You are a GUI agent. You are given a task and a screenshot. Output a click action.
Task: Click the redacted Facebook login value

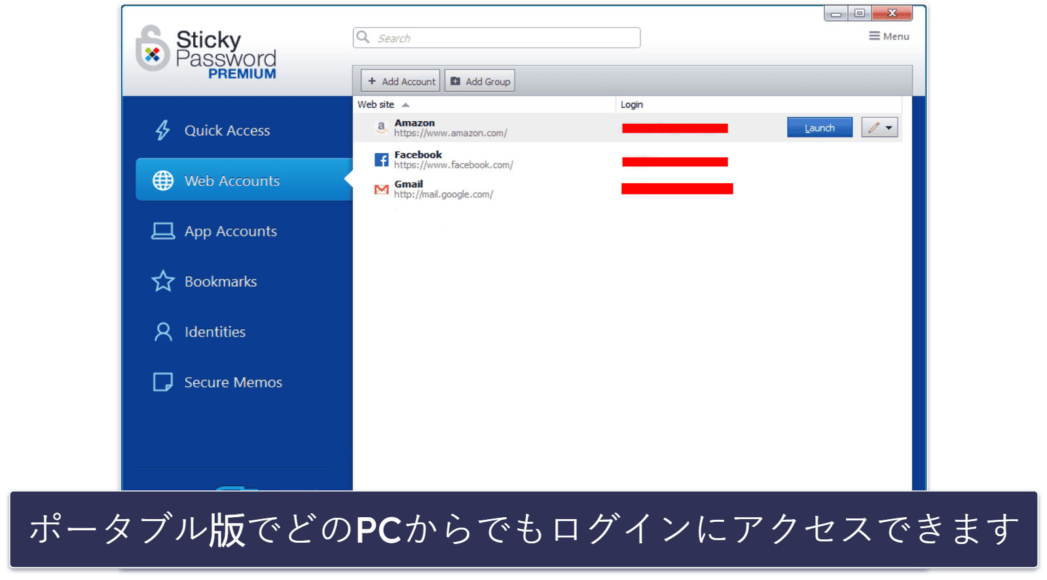click(x=675, y=162)
